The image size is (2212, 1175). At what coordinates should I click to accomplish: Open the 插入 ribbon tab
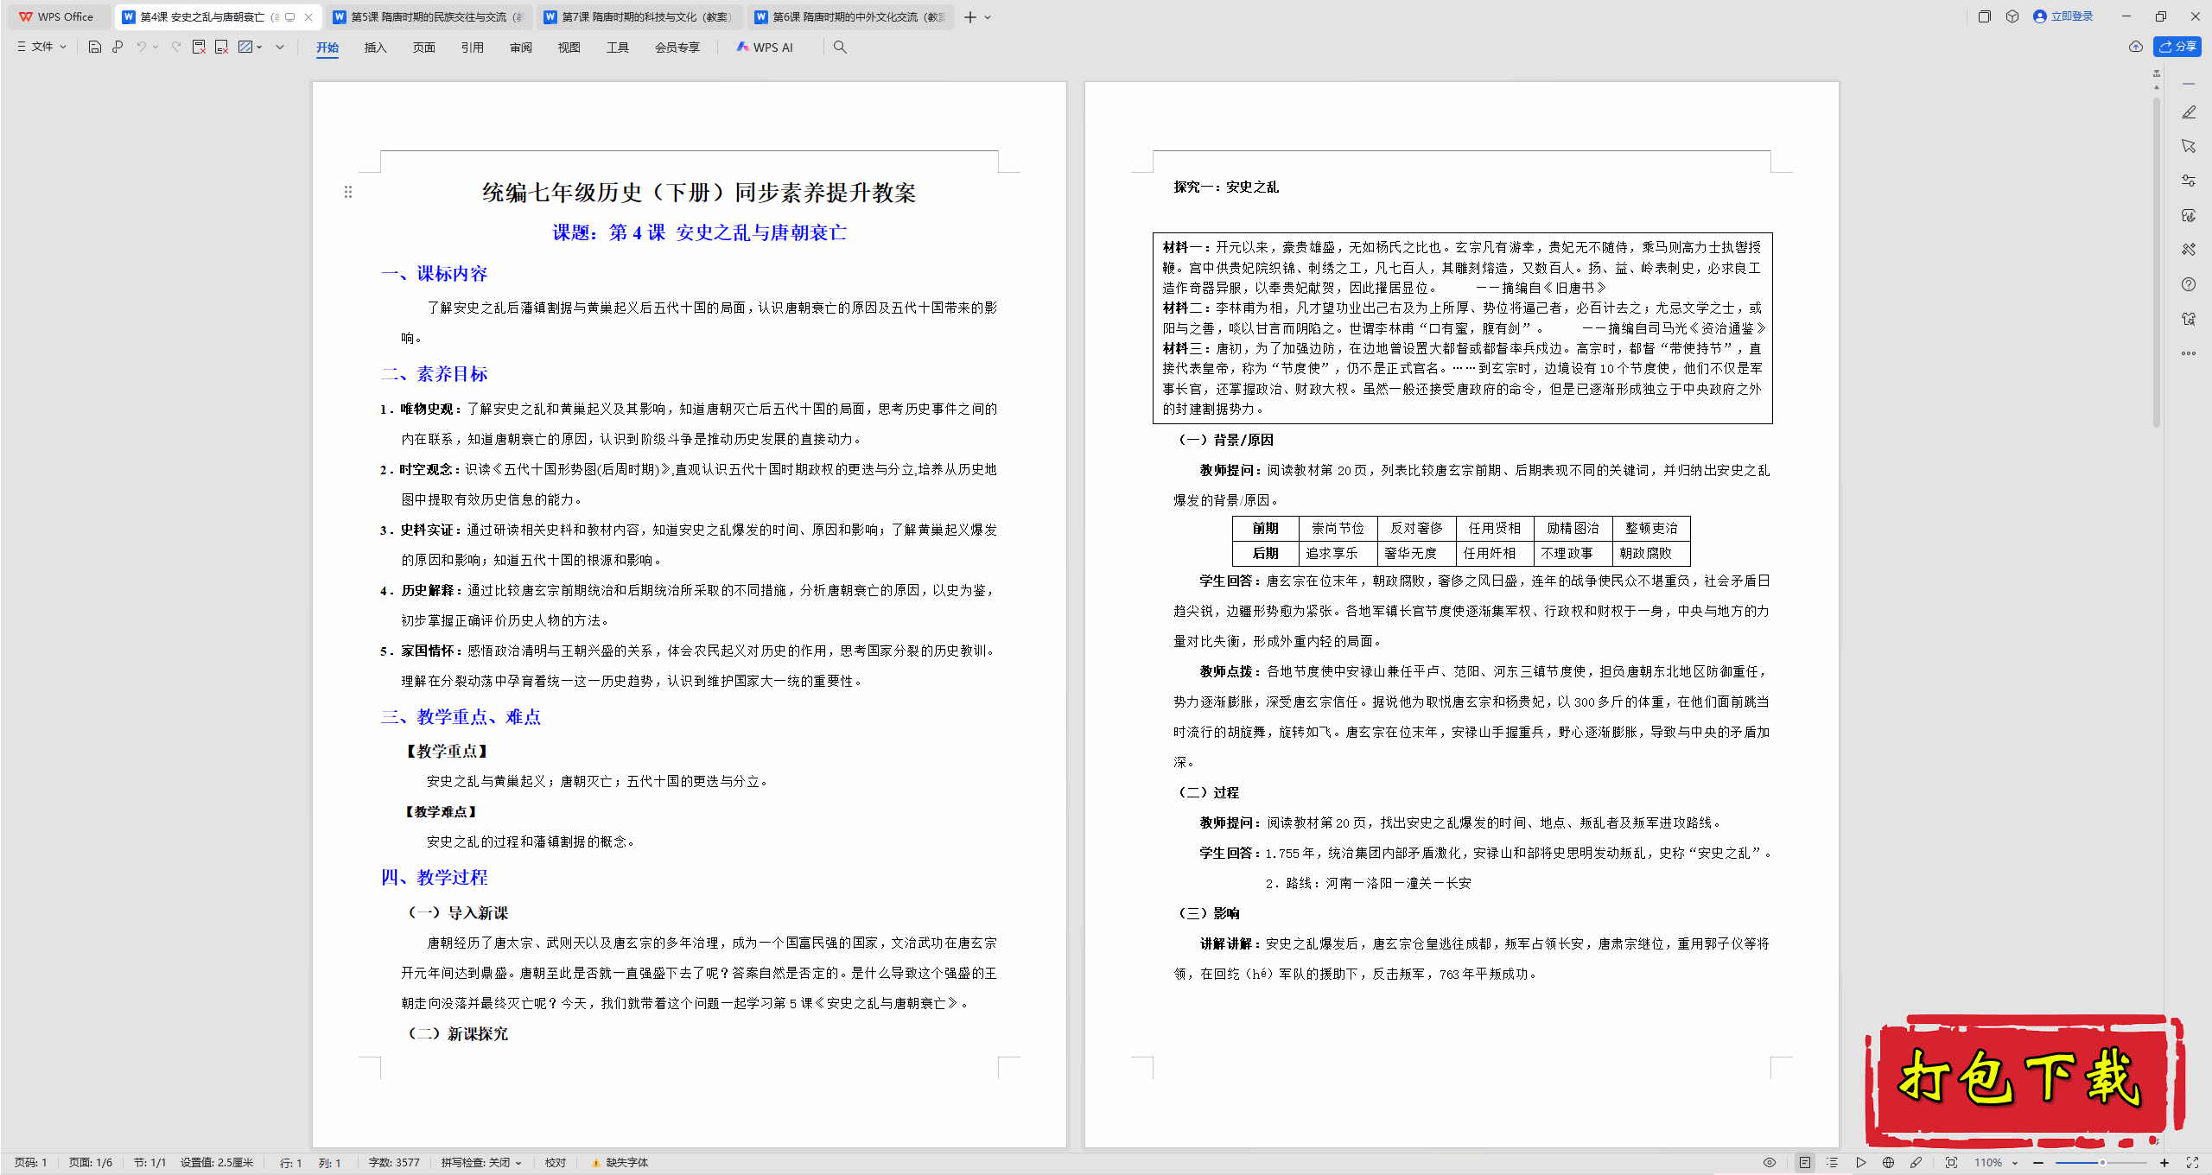coord(376,48)
